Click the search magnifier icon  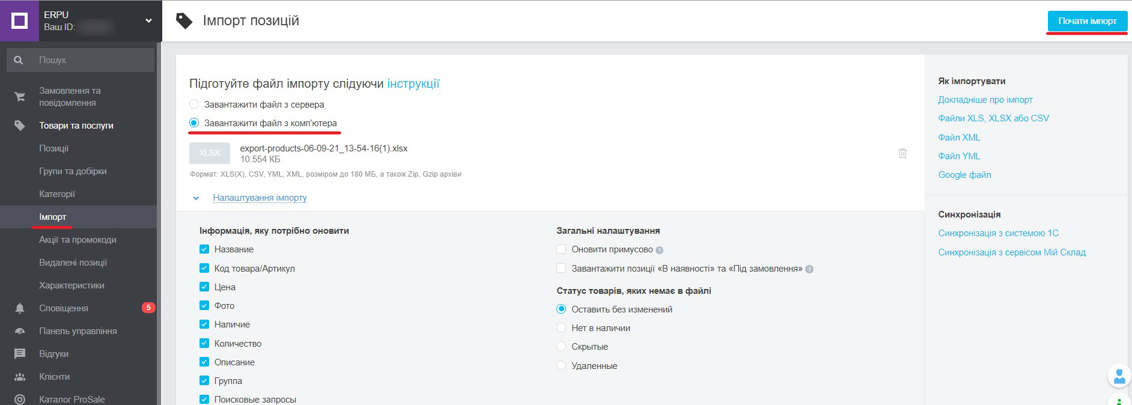coord(19,60)
